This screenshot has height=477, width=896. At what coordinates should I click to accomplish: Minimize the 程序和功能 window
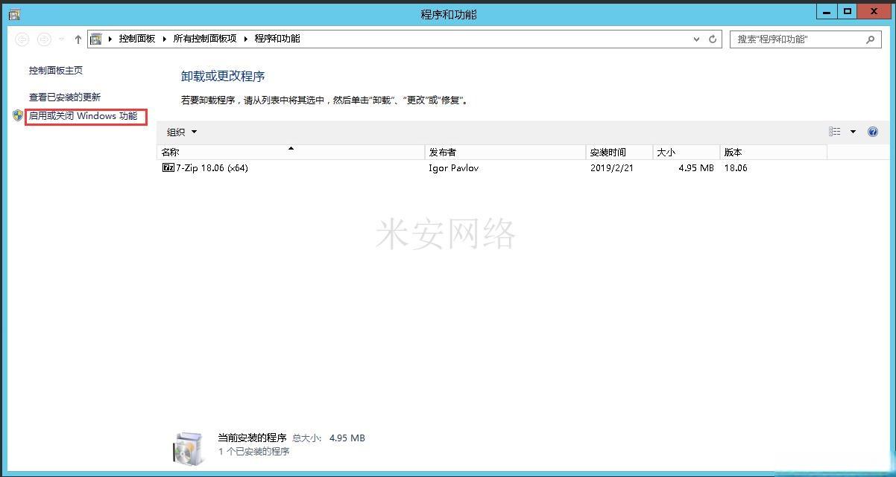(x=827, y=12)
